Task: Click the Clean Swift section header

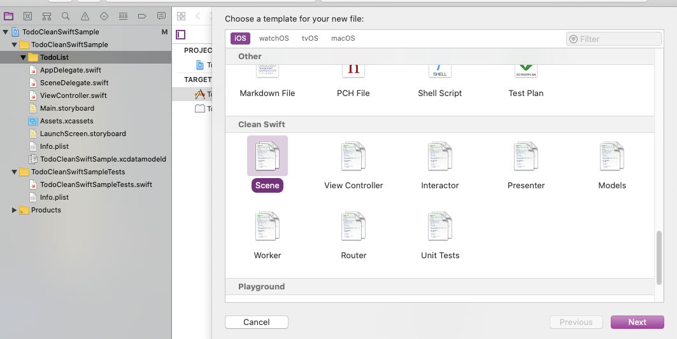Action: click(x=439, y=124)
